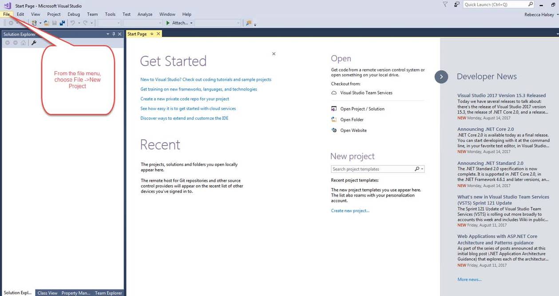Screen dimensions: 559x296
Task: Click the Open File toolbar icon
Action: (x=46, y=23)
